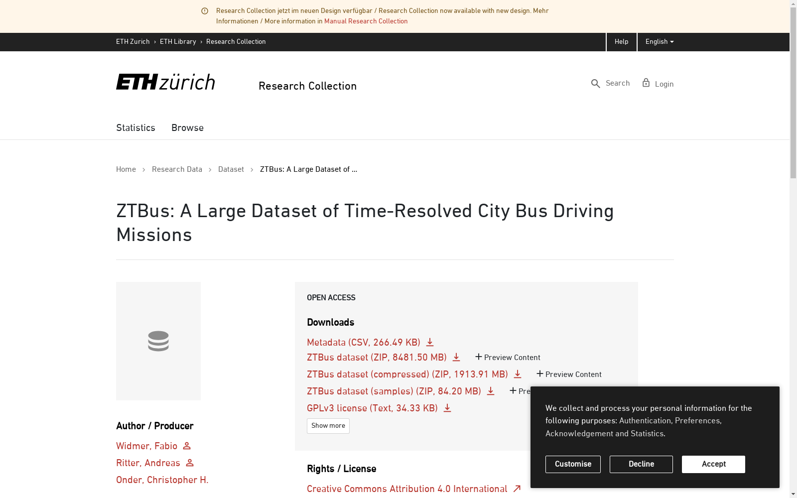
Task: Click the page vertical scrollbar
Action: click(x=793, y=93)
